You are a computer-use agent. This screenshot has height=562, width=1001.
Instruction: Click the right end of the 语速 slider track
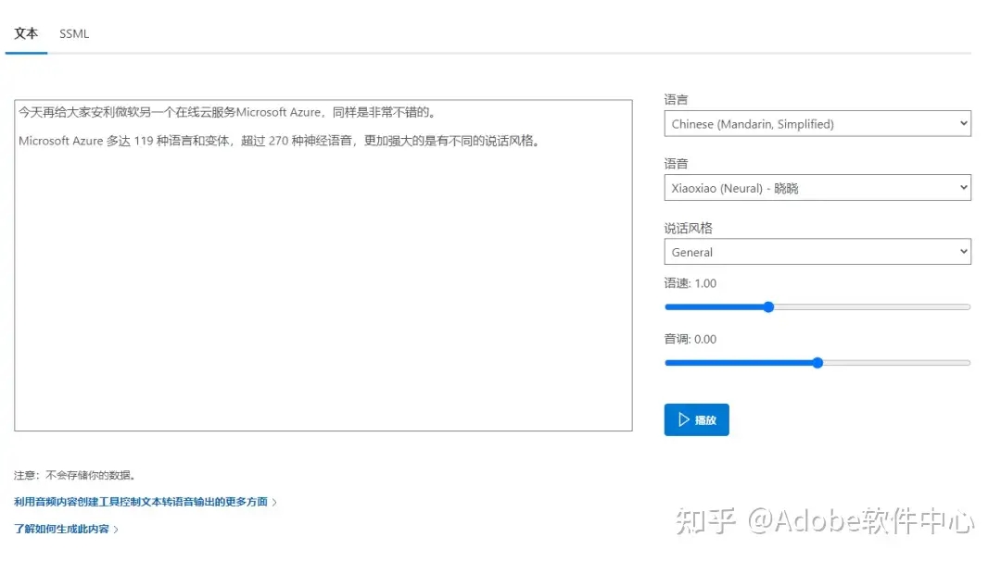(967, 306)
